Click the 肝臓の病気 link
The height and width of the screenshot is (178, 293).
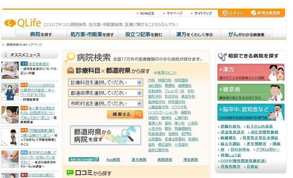point(230,126)
